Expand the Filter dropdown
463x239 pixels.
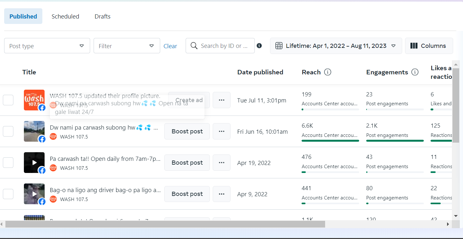[127, 46]
